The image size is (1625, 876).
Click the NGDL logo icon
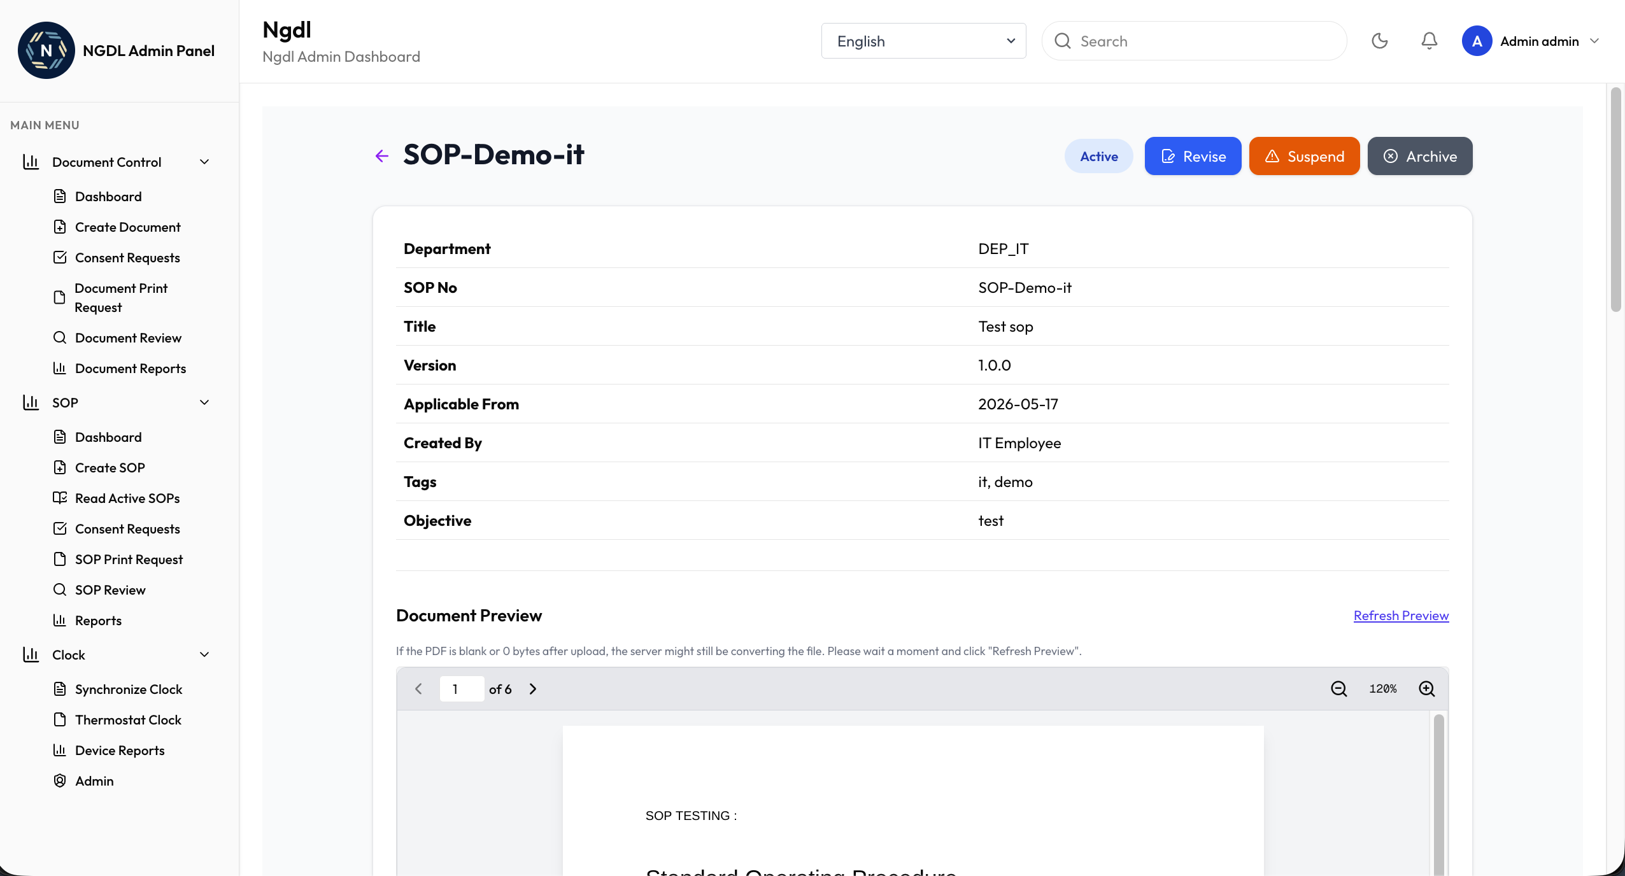coord(46,50)
